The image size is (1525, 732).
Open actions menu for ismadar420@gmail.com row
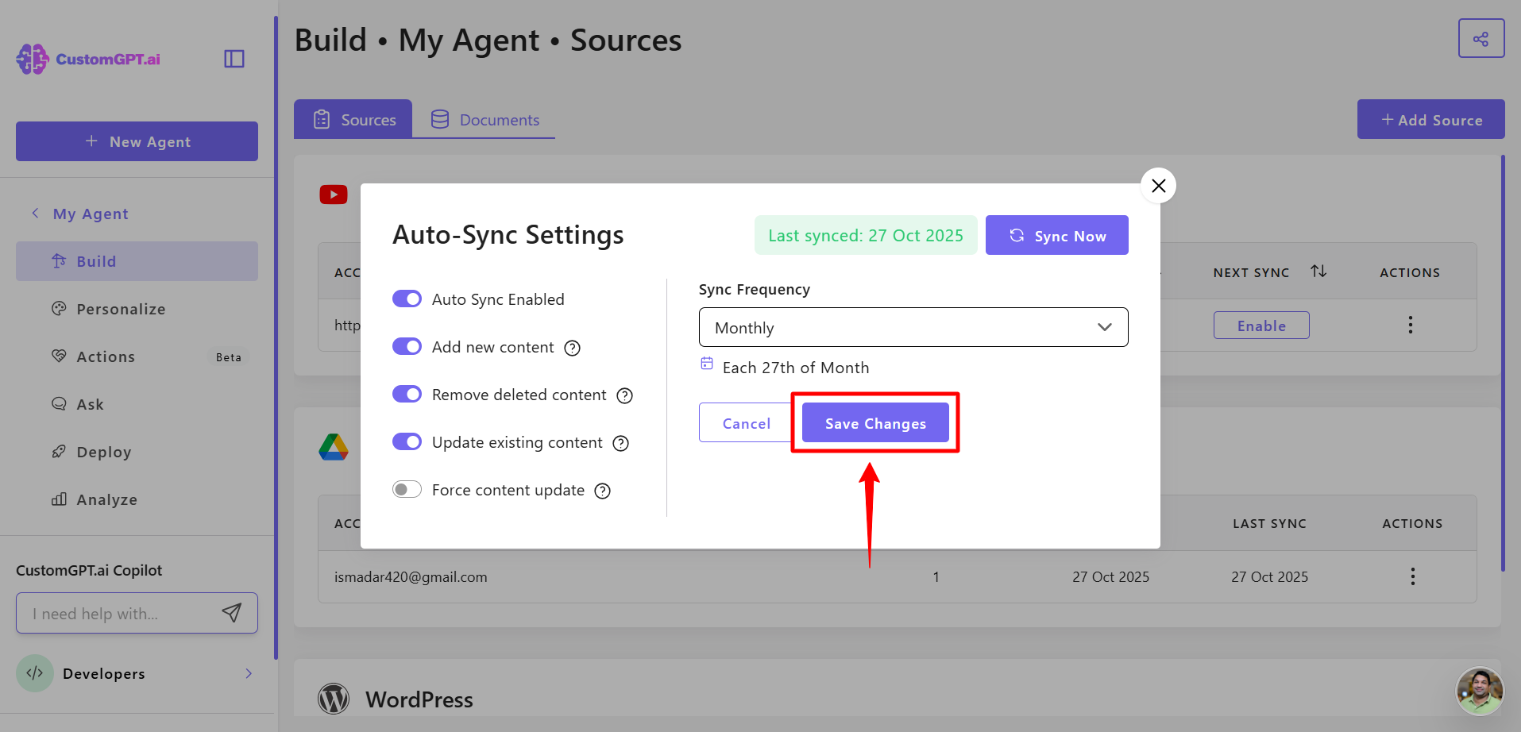tap(1413, 576)
